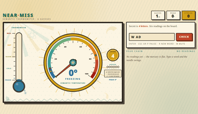This screenshot has height=114, width=198.
Task: Click the dark red arc near 100
Action: pyautogui.click(x=93, y=75)
